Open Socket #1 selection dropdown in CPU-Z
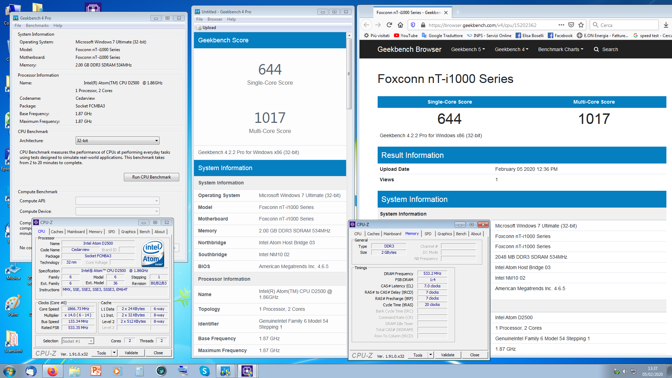 [78, 341]
